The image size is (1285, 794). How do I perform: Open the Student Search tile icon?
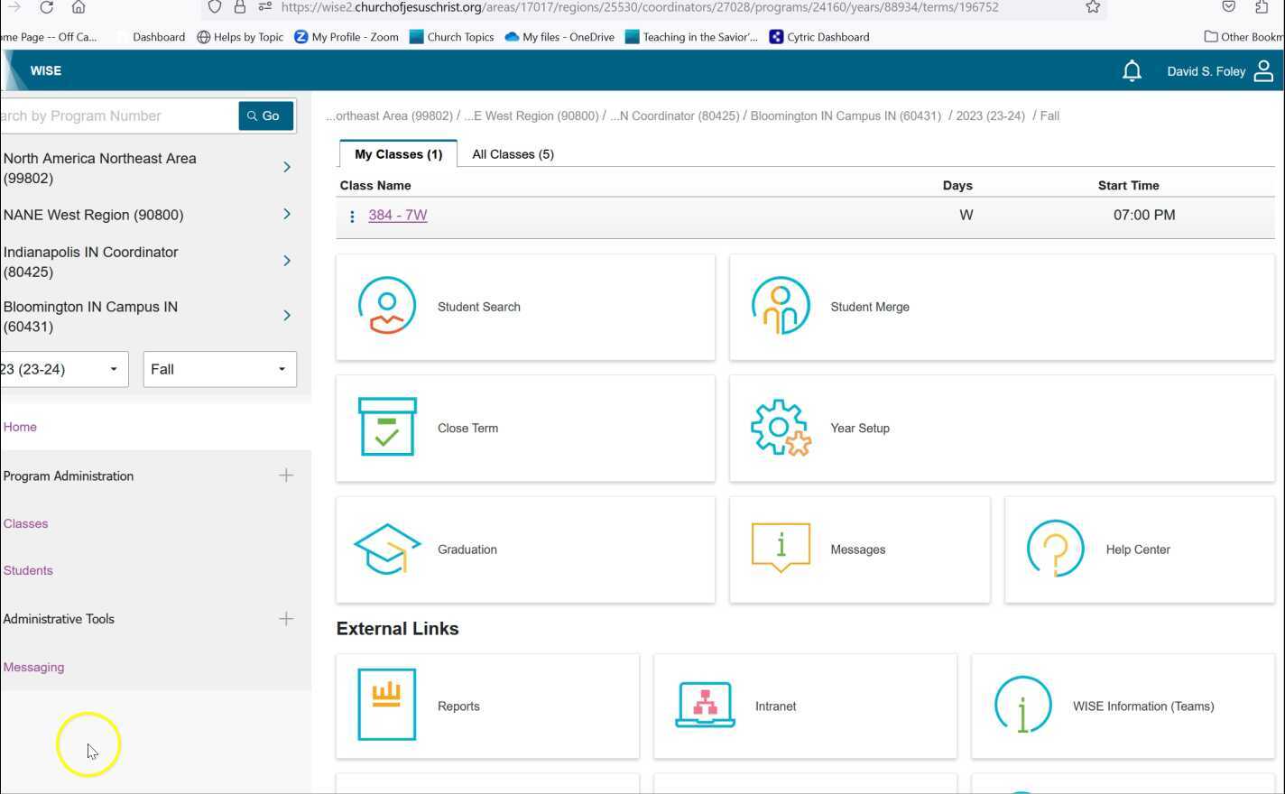pos(387,306)
